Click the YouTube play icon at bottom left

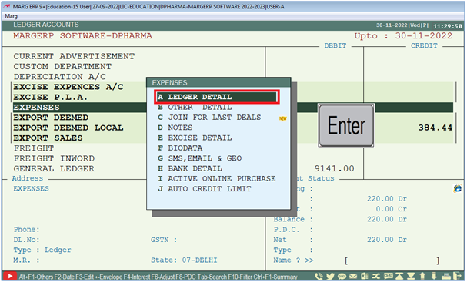tap(10, 276)
